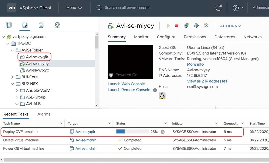Switch to Networking view icon

(x=57, y=25)
